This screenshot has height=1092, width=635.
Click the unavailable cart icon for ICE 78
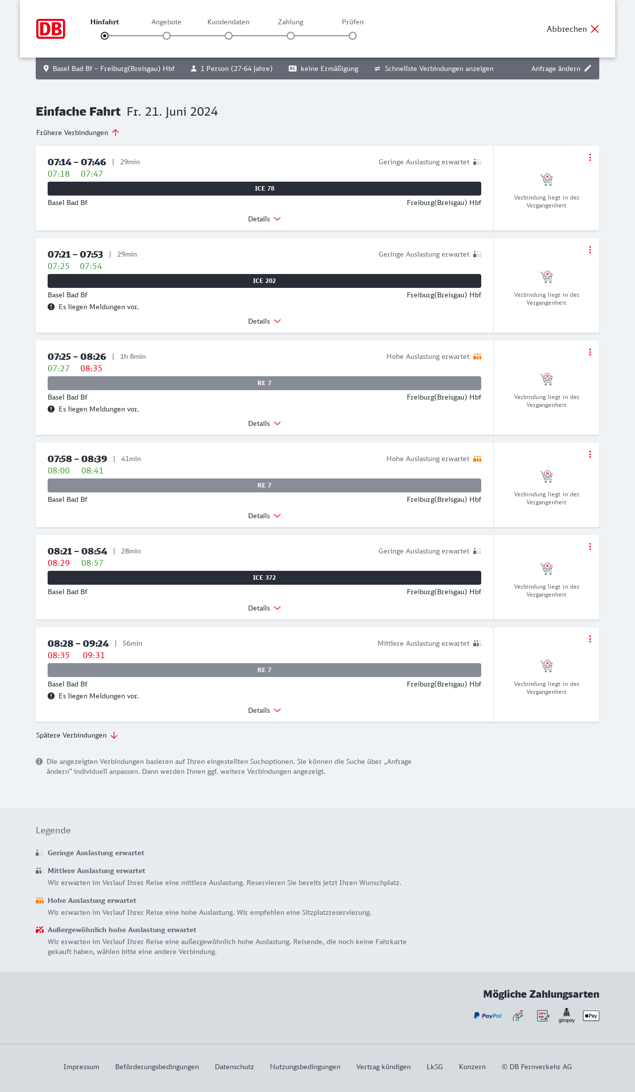pos(546,179)
